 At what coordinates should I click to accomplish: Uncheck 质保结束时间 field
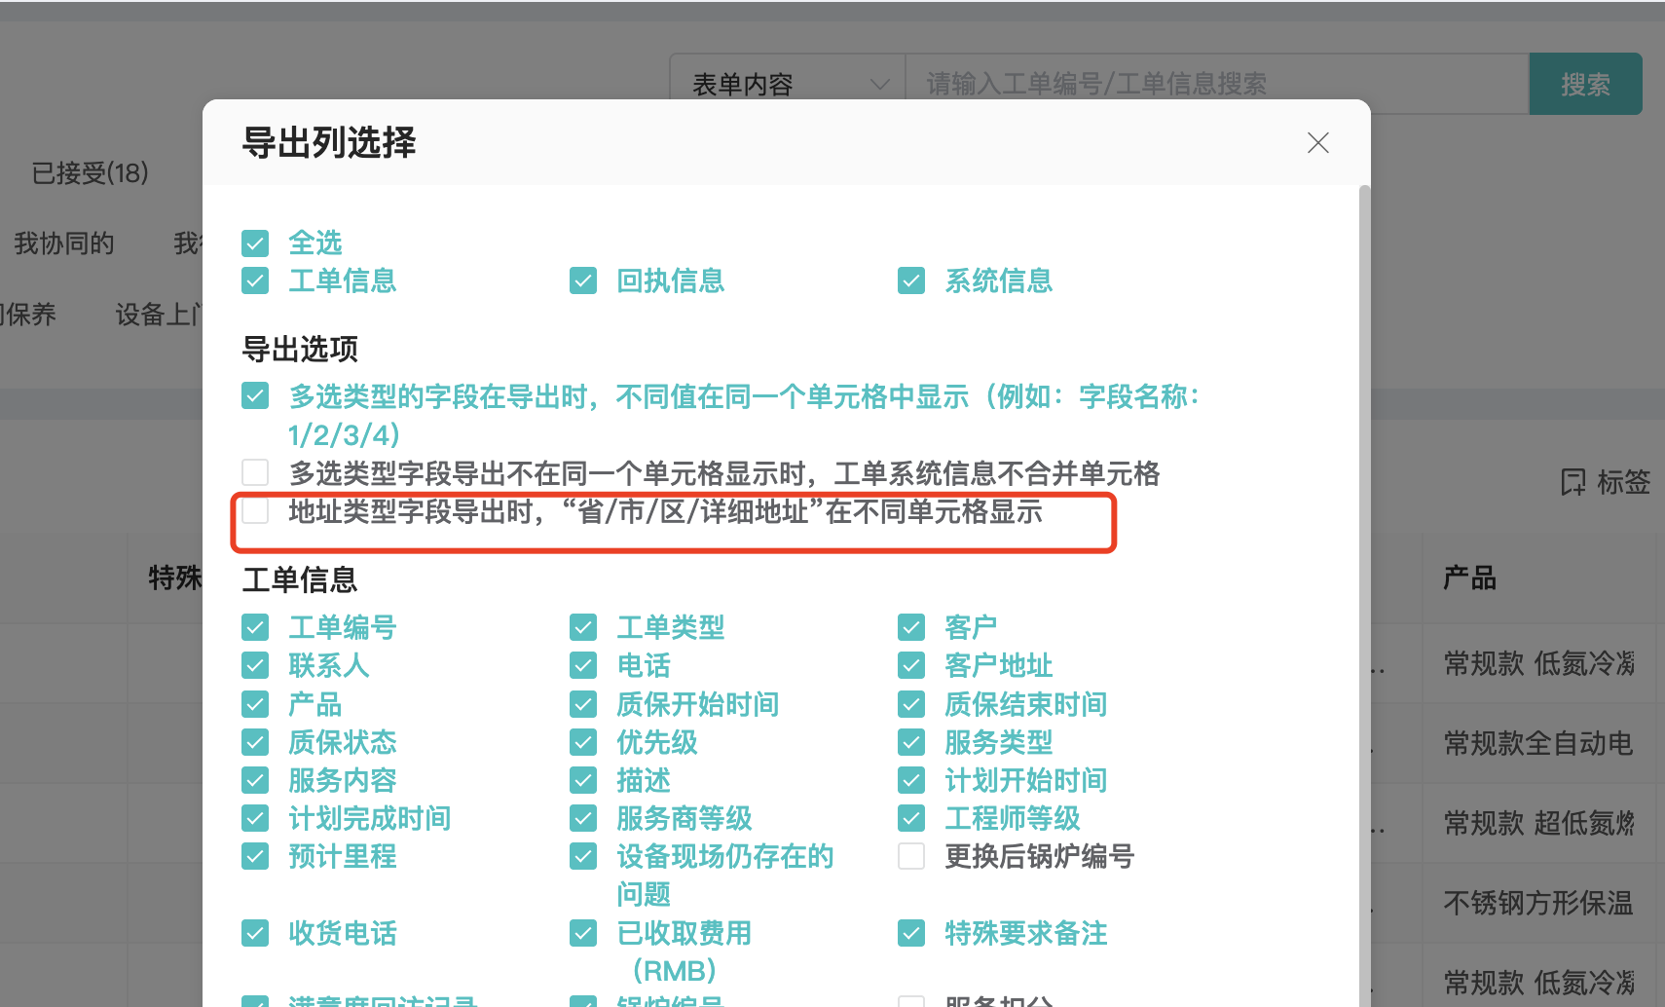point(911,704)
